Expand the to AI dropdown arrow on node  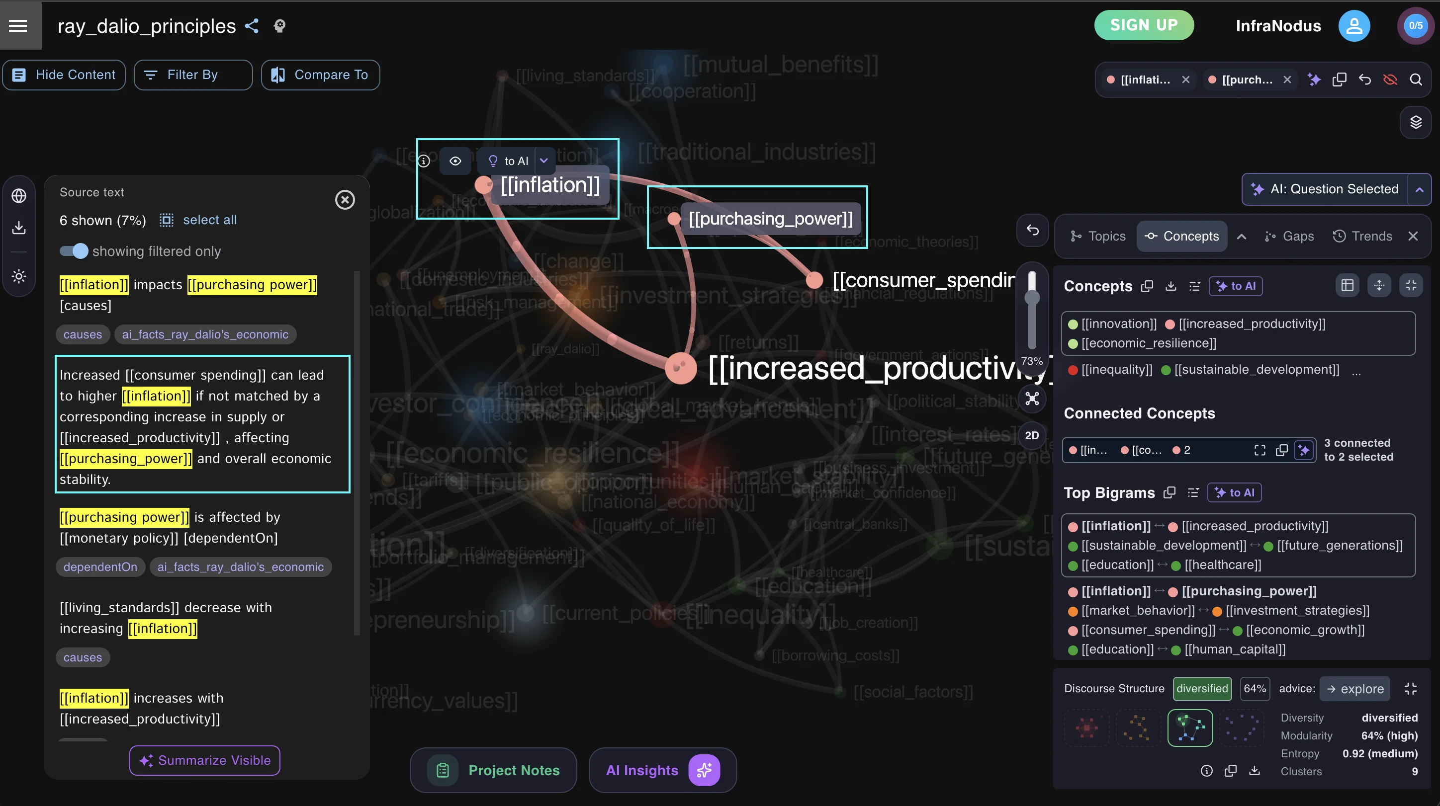(544, 161)
